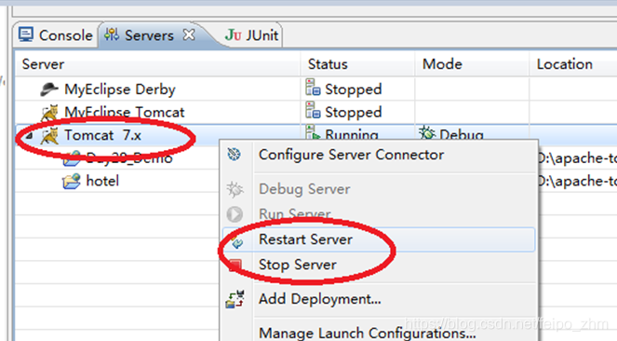Click the Tomcat 7.x cat icon
617x341 pixels.
click(x=50, y=135)
